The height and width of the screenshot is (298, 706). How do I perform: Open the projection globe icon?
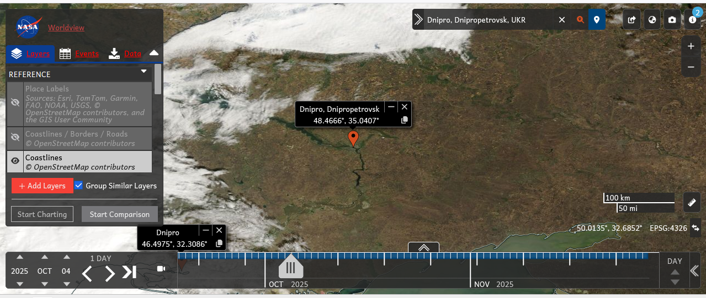(x=652, y=20)
